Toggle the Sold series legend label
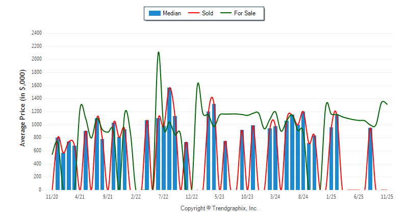The image size is (408, 221). pos(208,13)
